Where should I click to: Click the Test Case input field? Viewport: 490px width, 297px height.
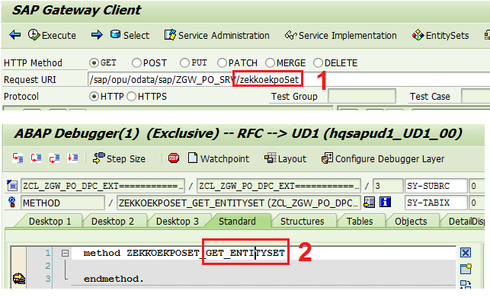476,96
